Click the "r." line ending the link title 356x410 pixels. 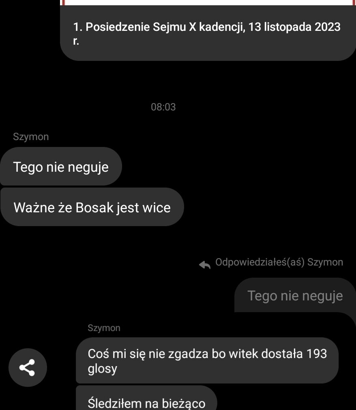click(76, 41)
